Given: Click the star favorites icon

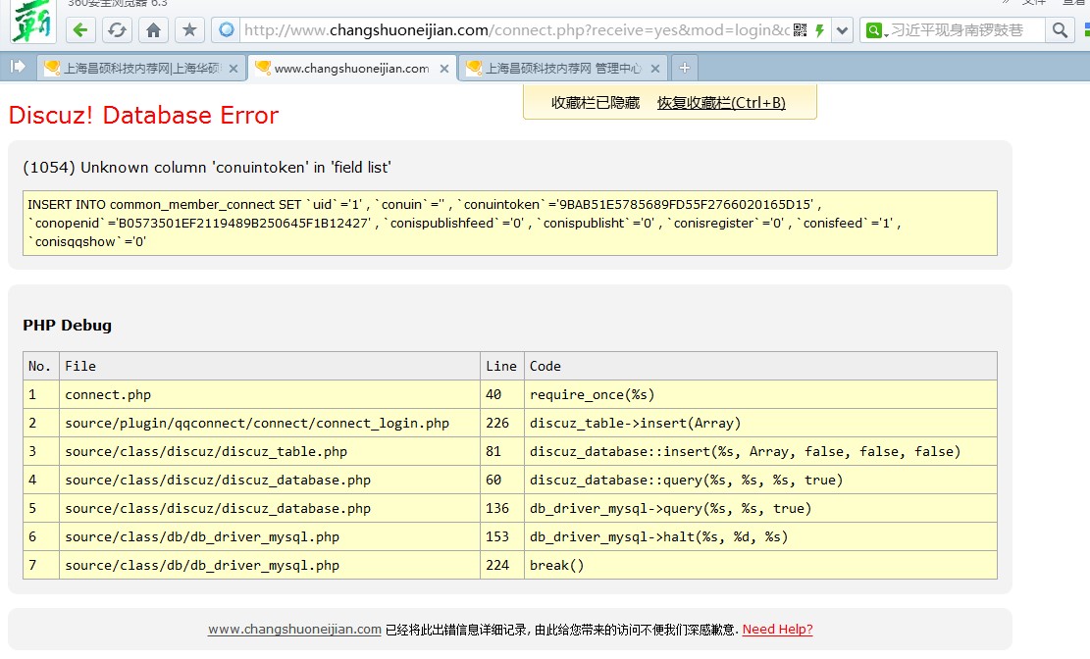Looking at the screenshot, I should click(189, 30).
